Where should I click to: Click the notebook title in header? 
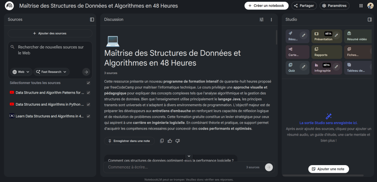pyautogui.click(x=99, y=6)
